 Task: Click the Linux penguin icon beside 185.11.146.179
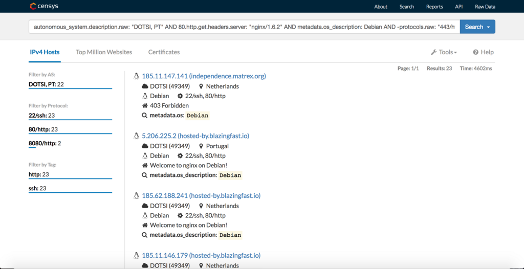click(136, 256)
